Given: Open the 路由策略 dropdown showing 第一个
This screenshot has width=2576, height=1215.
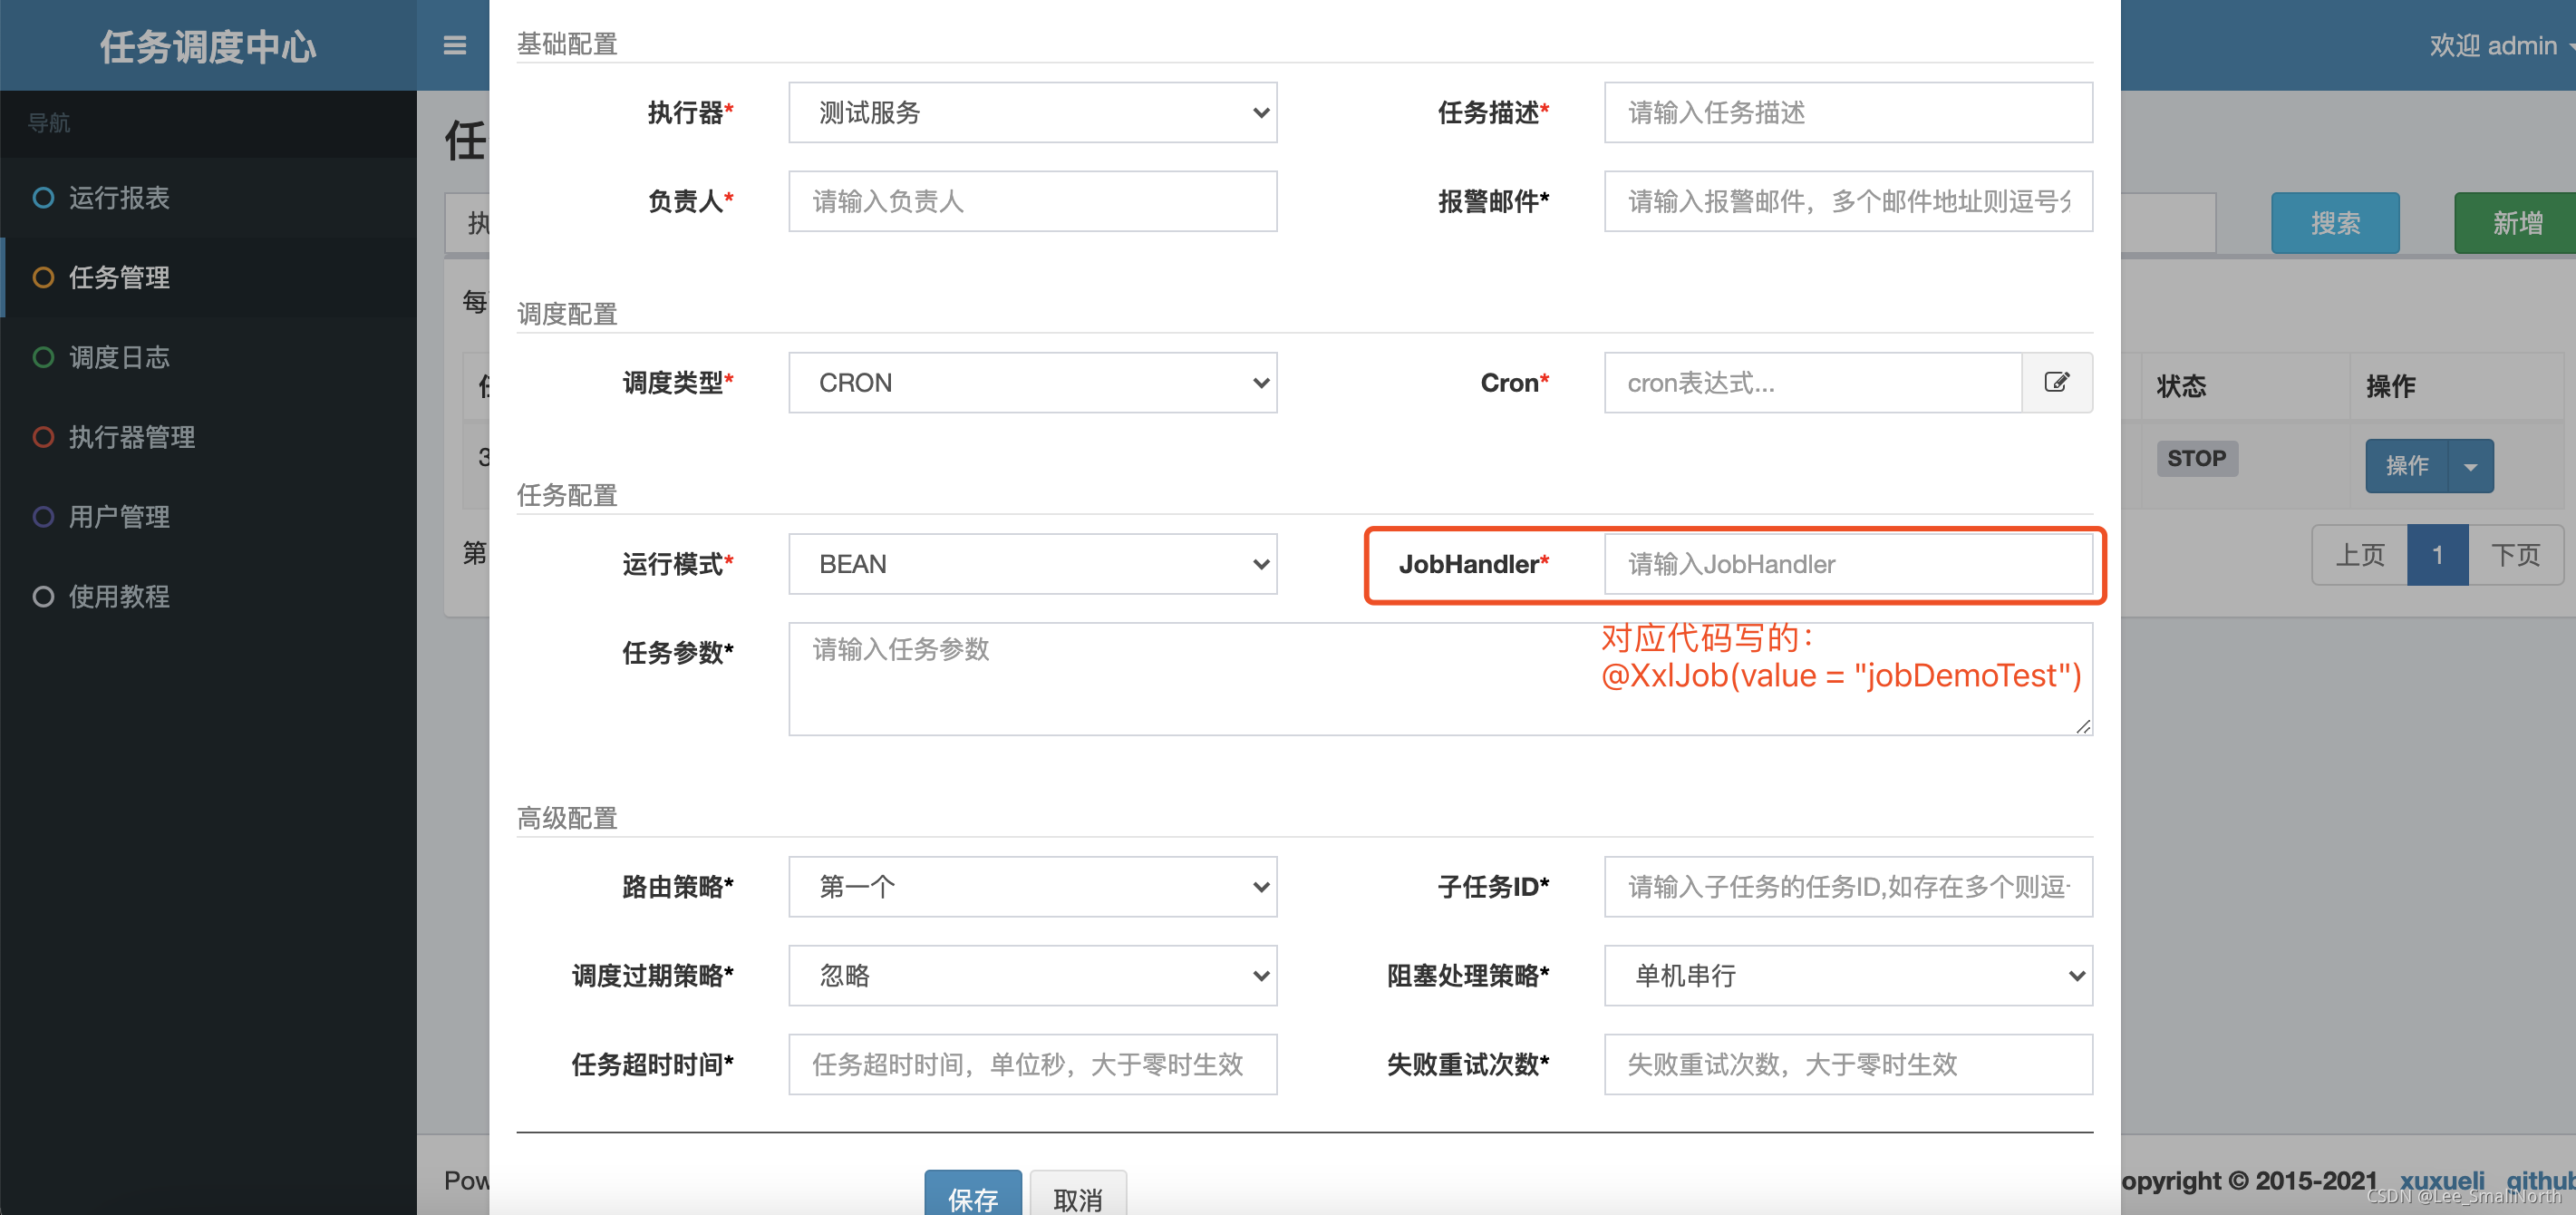Looking at the screenshot, I should (1032, 886).
